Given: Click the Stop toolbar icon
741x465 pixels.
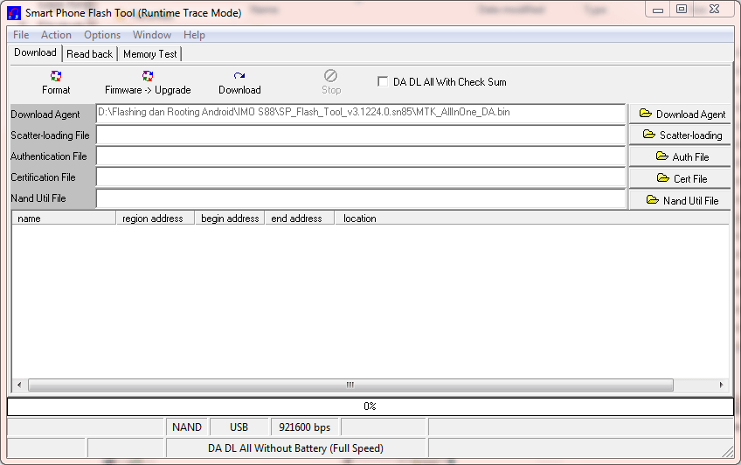Looking at the screenshot, I should [331, 76].
